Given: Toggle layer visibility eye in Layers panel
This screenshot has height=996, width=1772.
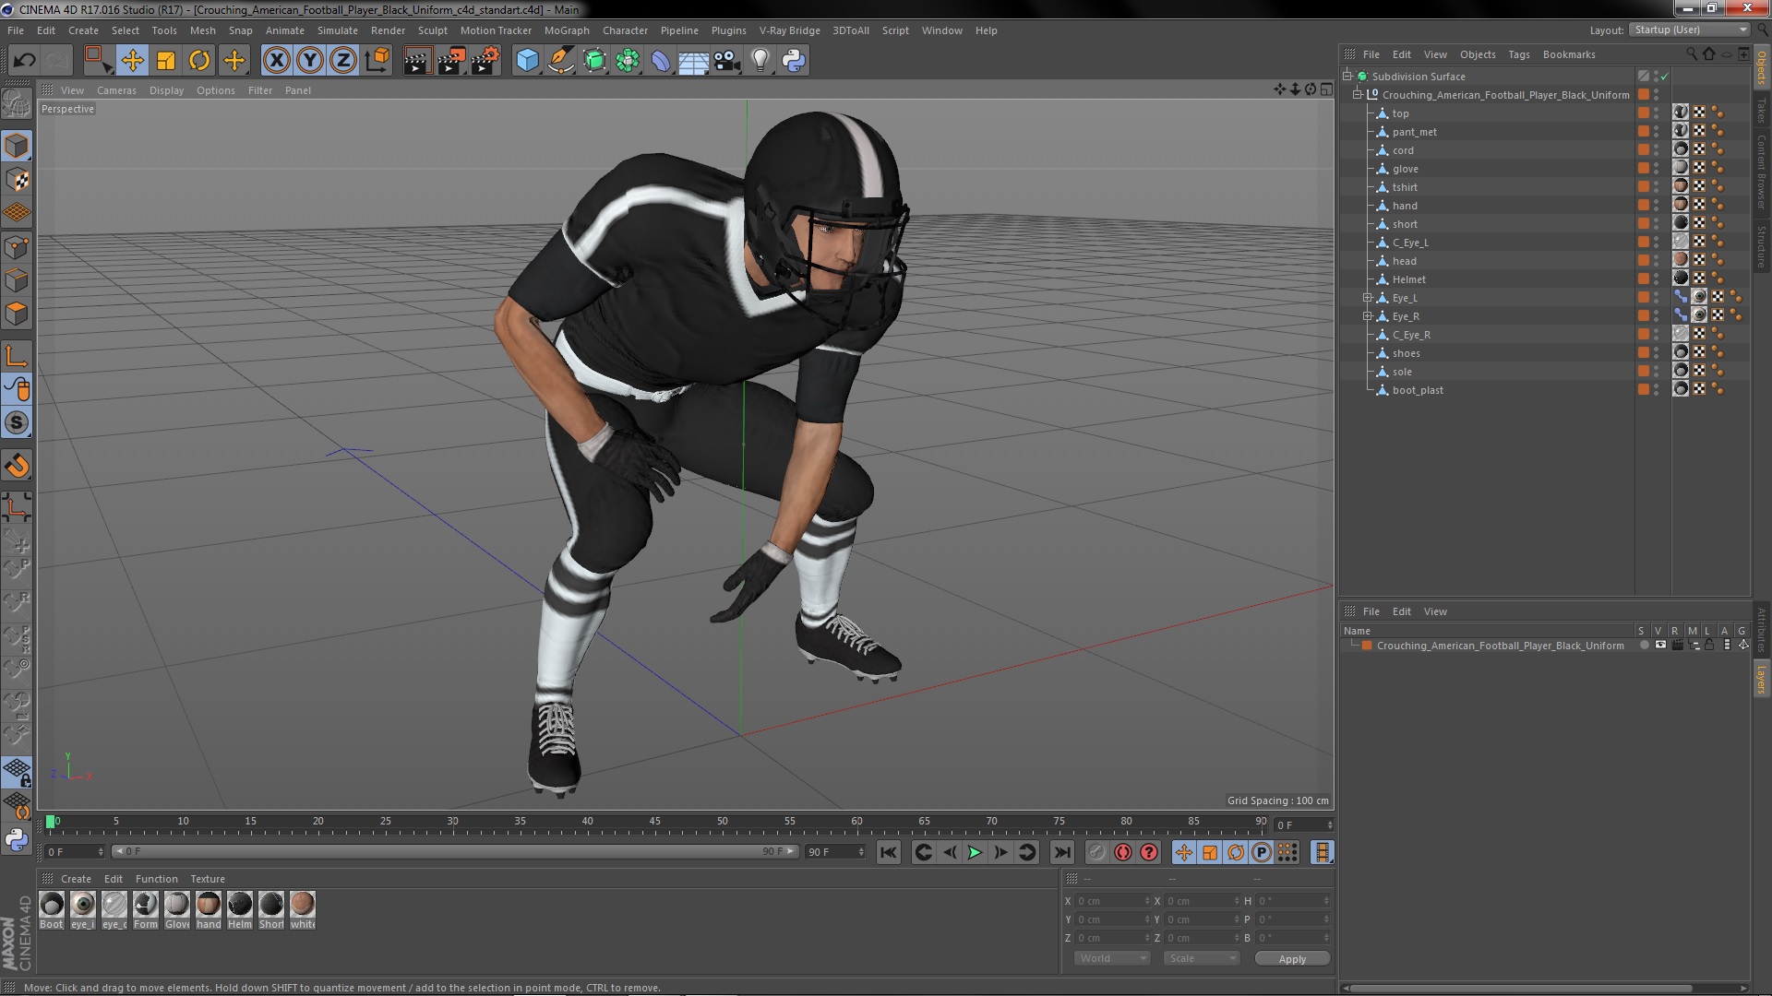Looking at the screenshot, I should click(1660, 646).
